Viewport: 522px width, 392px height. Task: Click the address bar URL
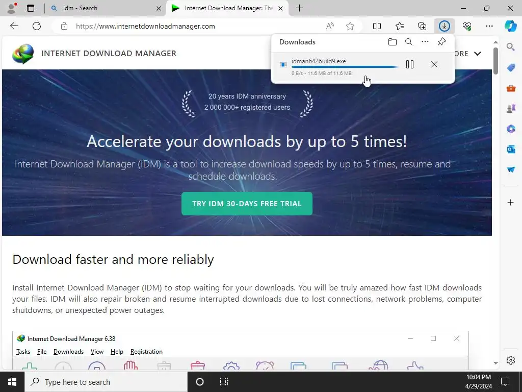[145, 26]
